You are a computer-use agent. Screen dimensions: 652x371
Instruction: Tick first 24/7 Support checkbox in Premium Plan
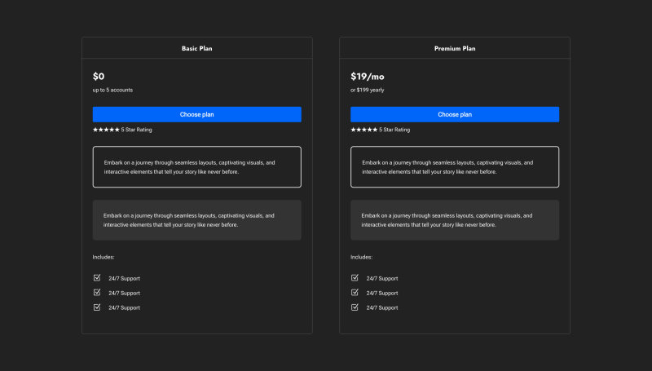[x=355, y=277]
